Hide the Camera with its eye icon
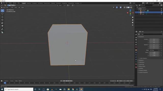 161,11
